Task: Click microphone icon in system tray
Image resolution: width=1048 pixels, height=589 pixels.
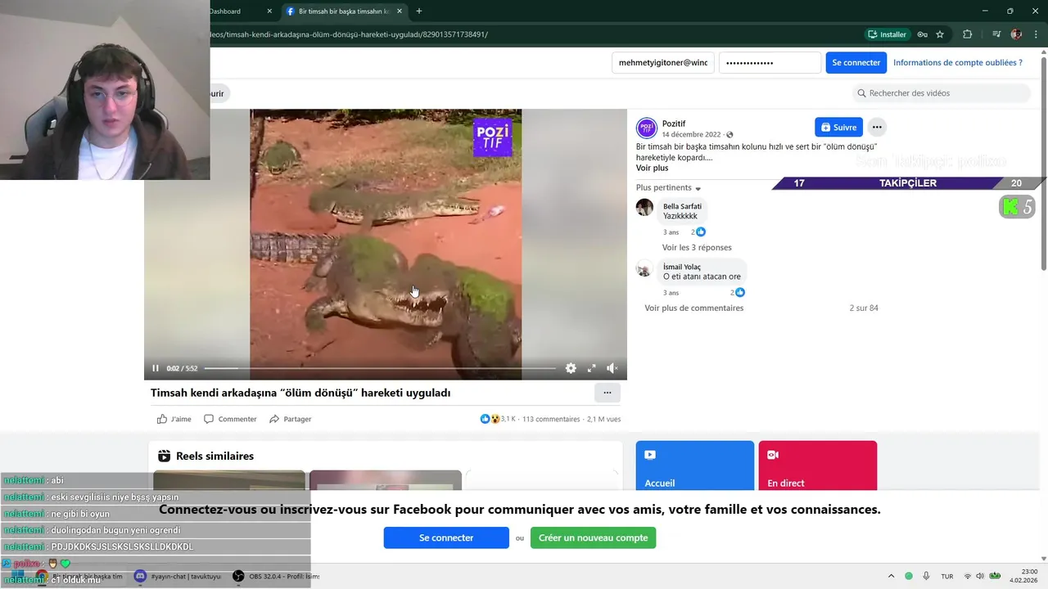Action: (x=926, y=576)
